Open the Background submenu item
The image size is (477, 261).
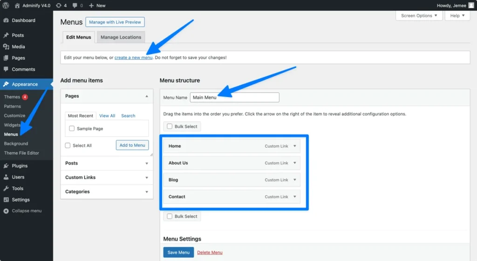click(x=16, y=144)
